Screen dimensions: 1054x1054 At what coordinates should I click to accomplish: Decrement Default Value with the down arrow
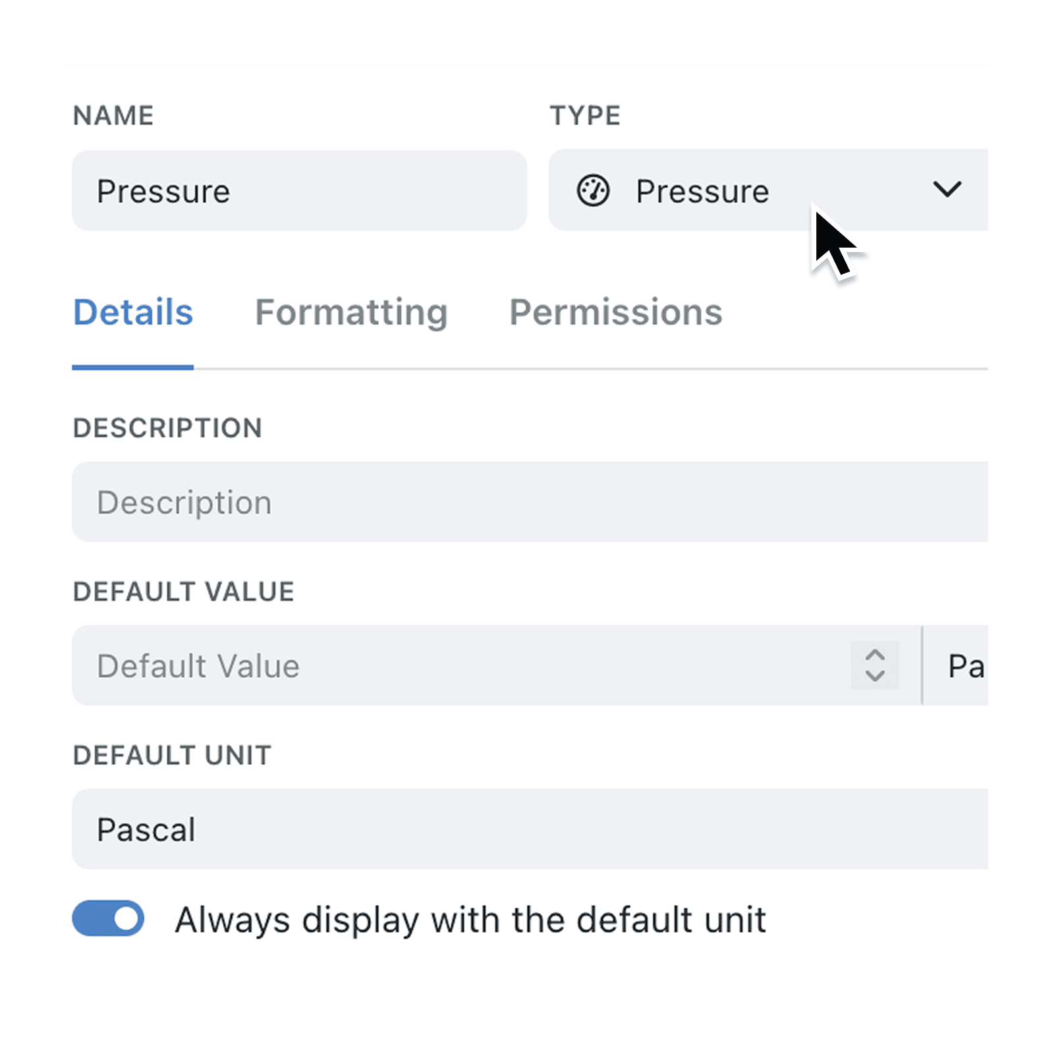click(x=875, y=677)
